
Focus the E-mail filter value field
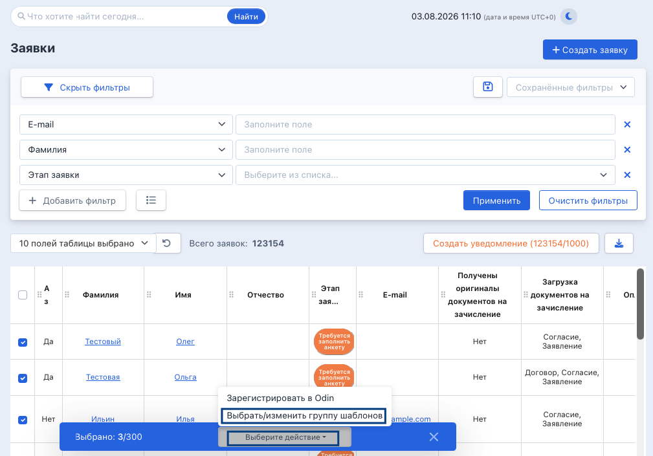coord(425,124)
